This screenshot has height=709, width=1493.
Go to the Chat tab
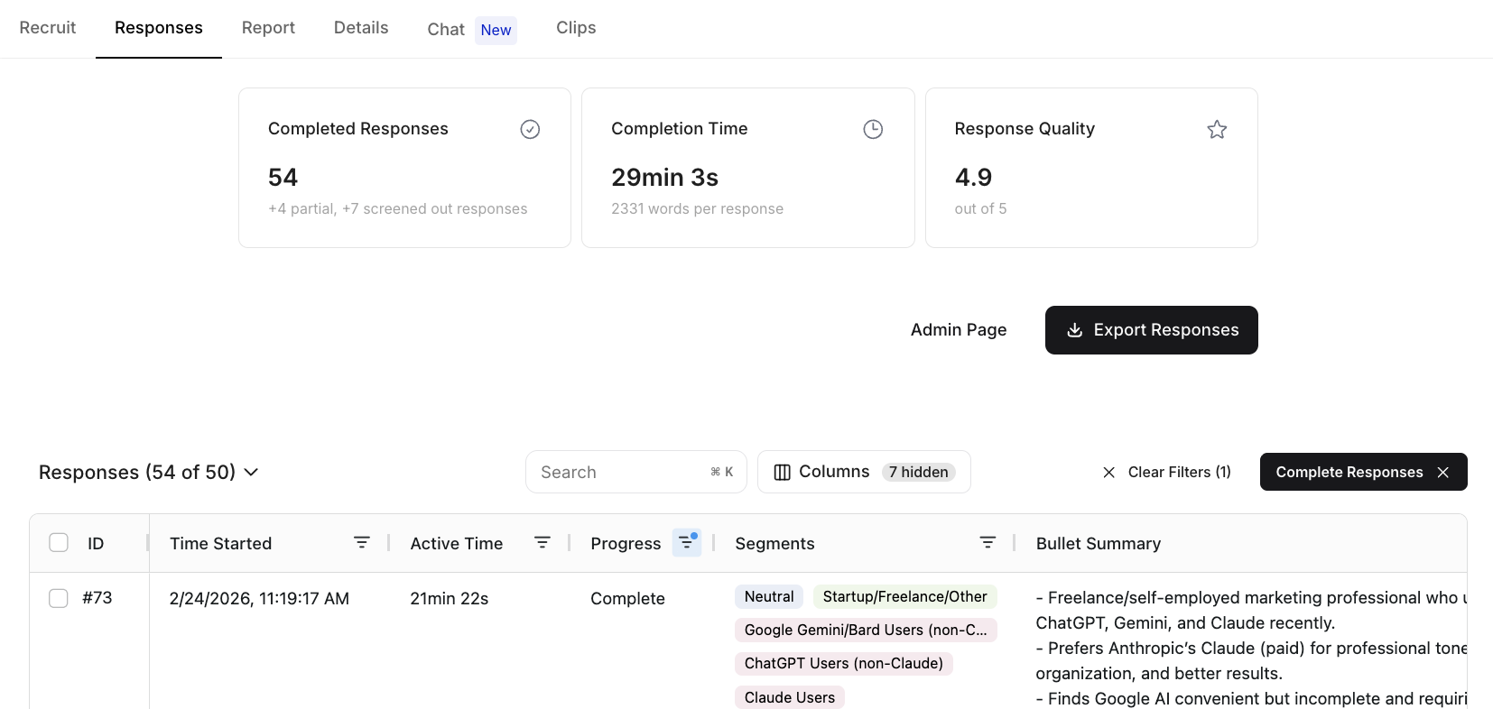[446, 30]
